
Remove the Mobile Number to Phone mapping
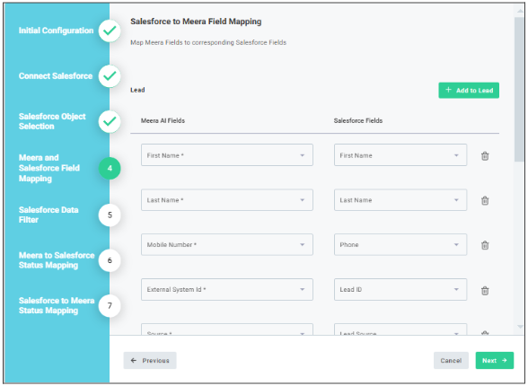(x=485, y=245)
